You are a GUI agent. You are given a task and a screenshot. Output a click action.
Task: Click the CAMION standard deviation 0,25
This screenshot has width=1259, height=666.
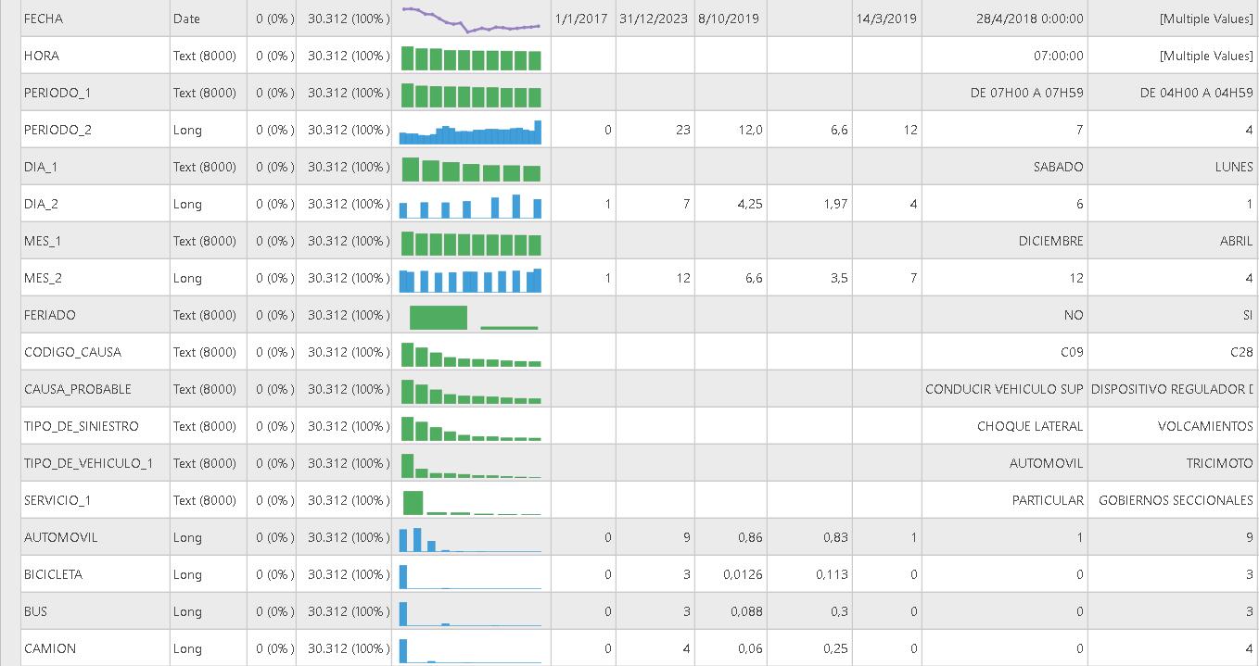click(835, 648)
